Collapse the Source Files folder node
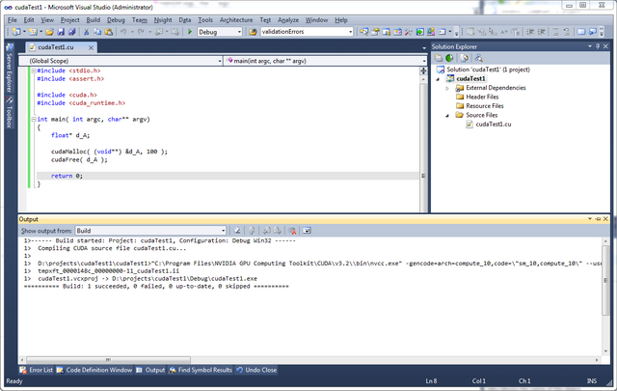This screenshot has height=391, width=617. (x=447, y=115)
